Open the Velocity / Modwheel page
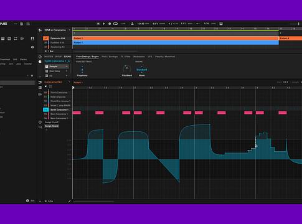 165,57
